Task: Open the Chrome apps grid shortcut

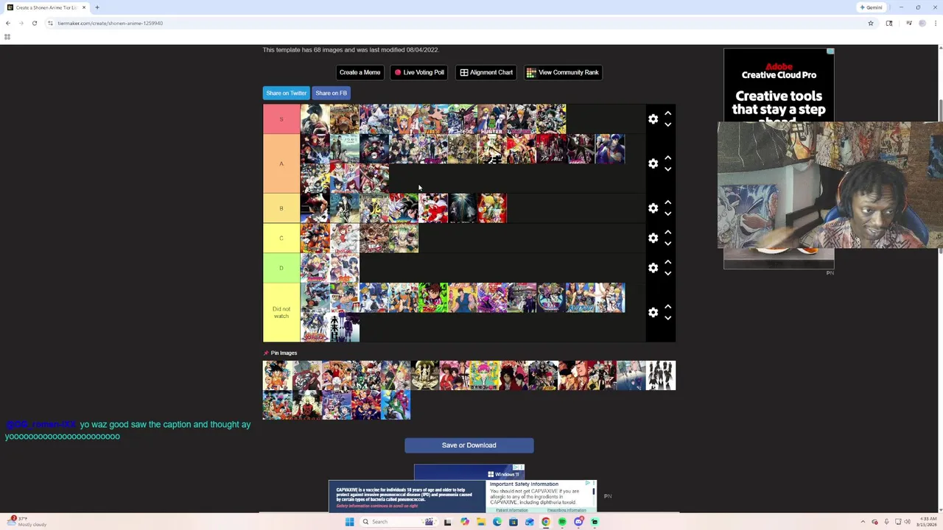Action: tap(7, 37)
